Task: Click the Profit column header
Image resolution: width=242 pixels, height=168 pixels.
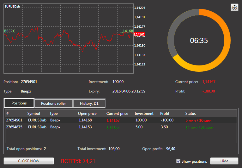Action: [165, 114]
